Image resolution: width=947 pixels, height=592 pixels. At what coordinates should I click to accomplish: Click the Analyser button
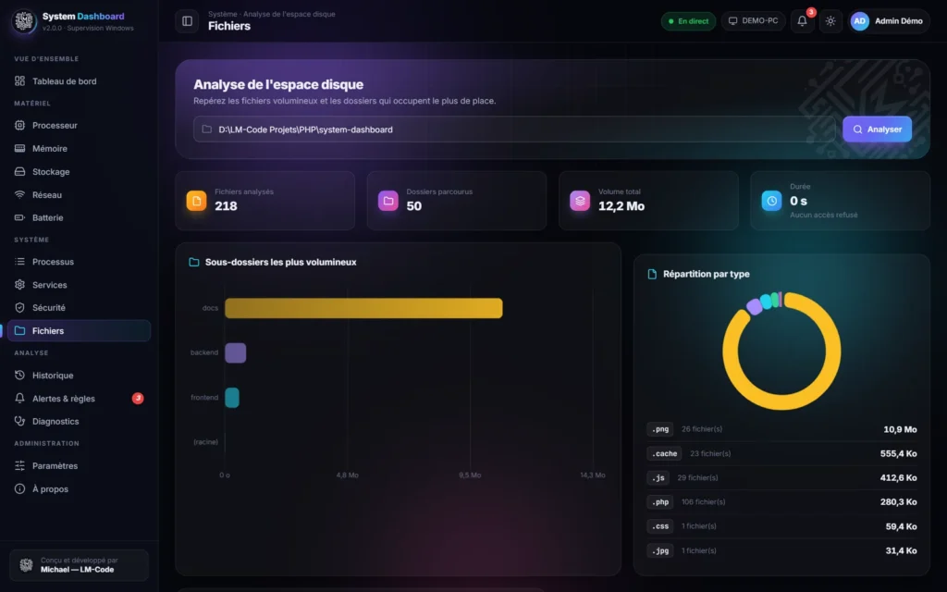(877, 129)
